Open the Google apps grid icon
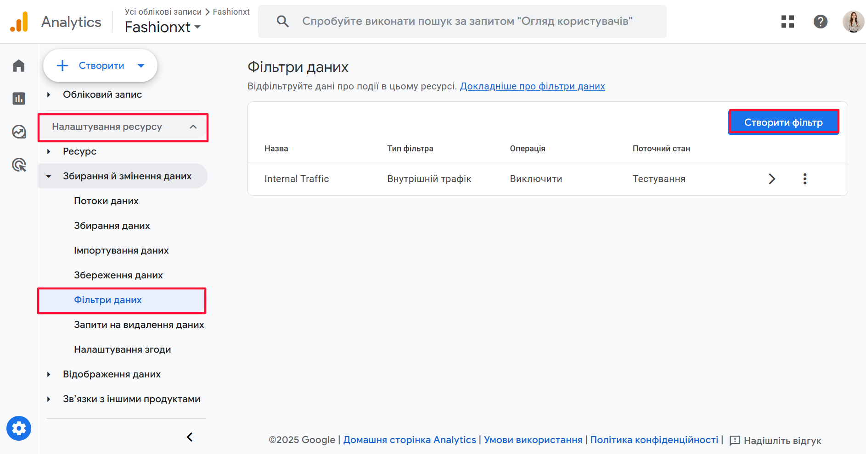This screenshot has width=866, height=454. click(x=787, y=22)
